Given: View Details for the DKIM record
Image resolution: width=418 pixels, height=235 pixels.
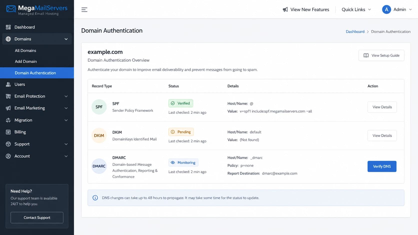Looking at the screenshot, I should pyautogui.click(x=382, y=136).
